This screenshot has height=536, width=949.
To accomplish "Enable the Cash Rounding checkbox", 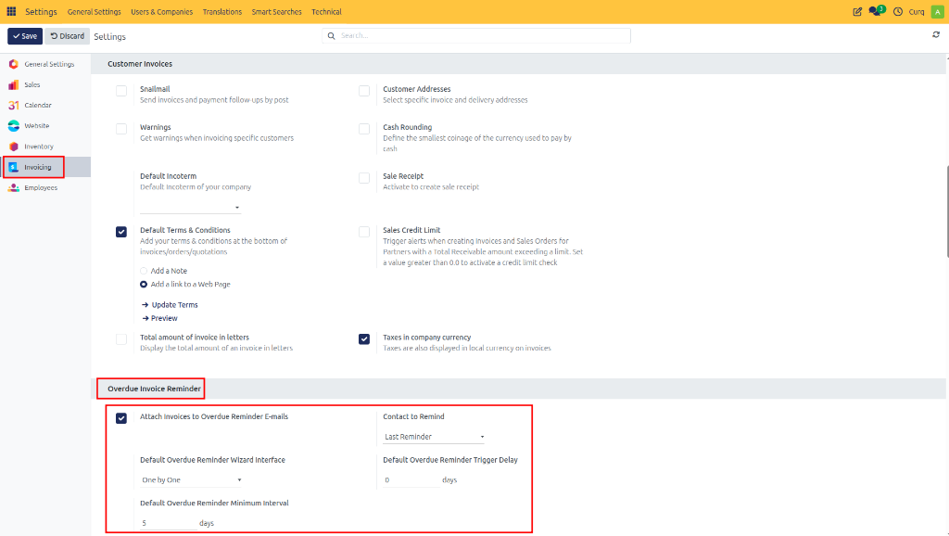I will pyautogui.click(x=364, y=129).
